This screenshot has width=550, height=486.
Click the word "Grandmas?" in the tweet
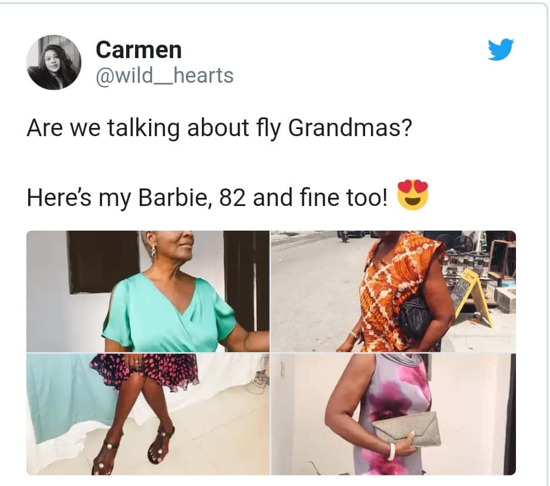coord(350,127)
